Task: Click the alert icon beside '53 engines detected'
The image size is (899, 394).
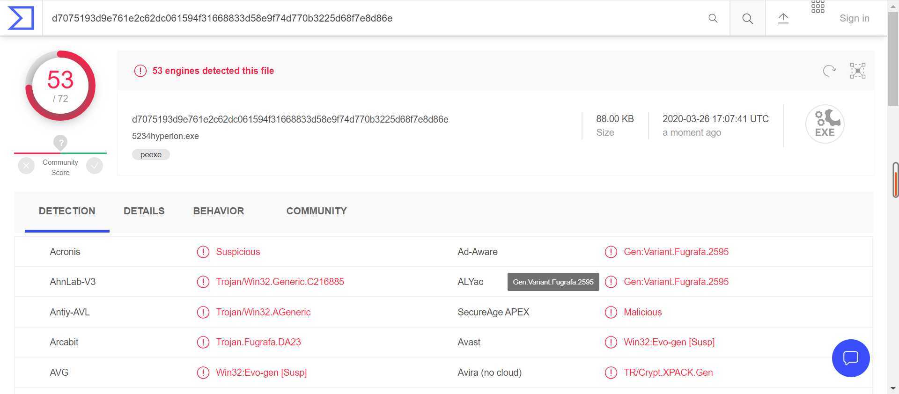Action: pyautogui.click(x=140, y=71)
